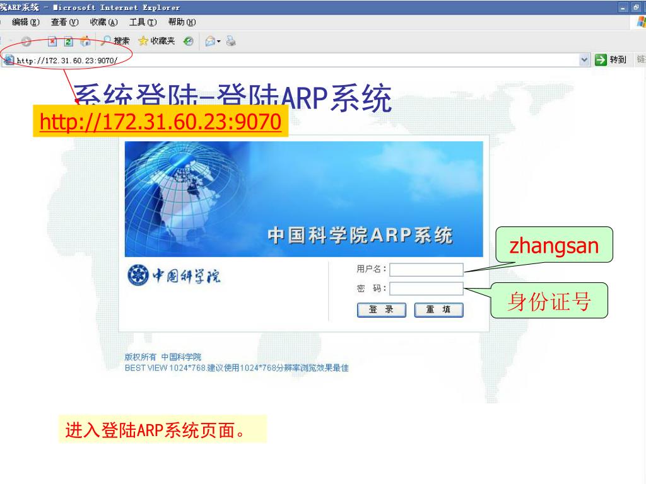Open the 编辑 menu

(x=25, y=22)
